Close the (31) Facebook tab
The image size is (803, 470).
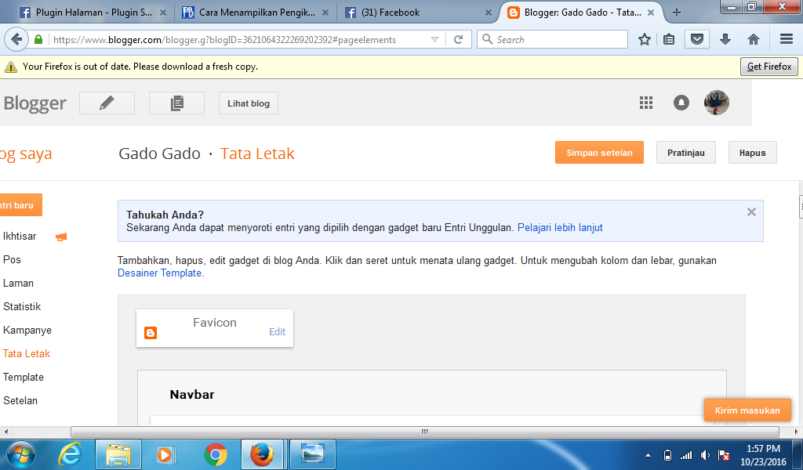488,13
